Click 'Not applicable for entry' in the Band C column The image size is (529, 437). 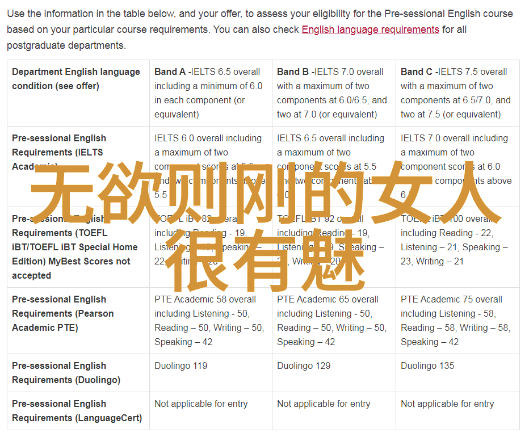click(x=447, y=404)
